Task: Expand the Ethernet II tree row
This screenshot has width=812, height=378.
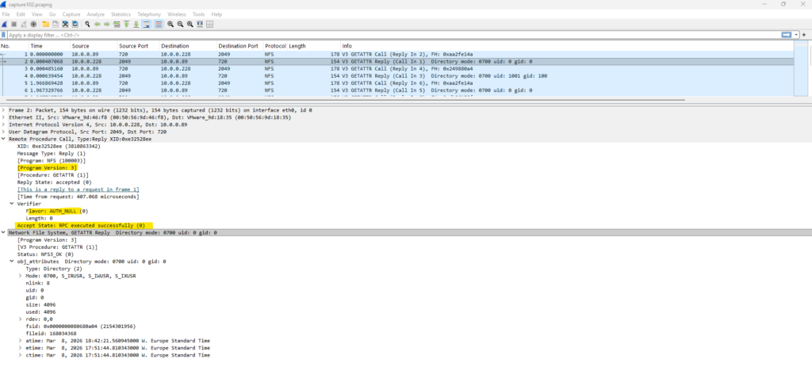Action: point(4,117)
